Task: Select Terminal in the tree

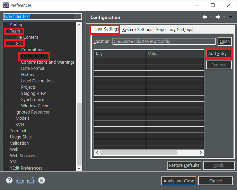Action: click(x=18, y=131)
